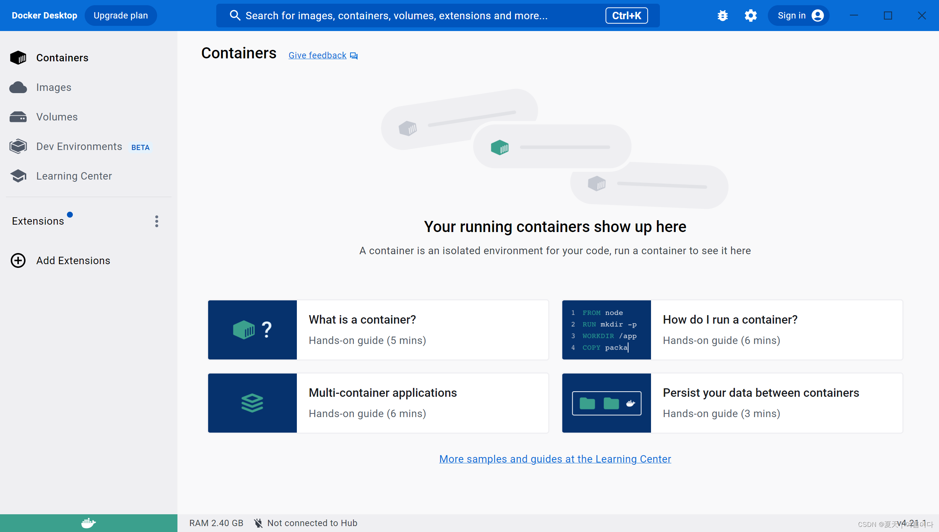Click the Containers sidebar cube icon
Screen dimensions: 939x532
pos(18,58)
